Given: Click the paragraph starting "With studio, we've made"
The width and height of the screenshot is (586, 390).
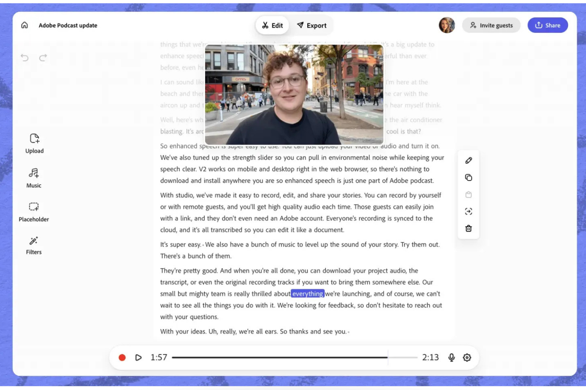Looking at the screenshot, I should coord(301,213).
